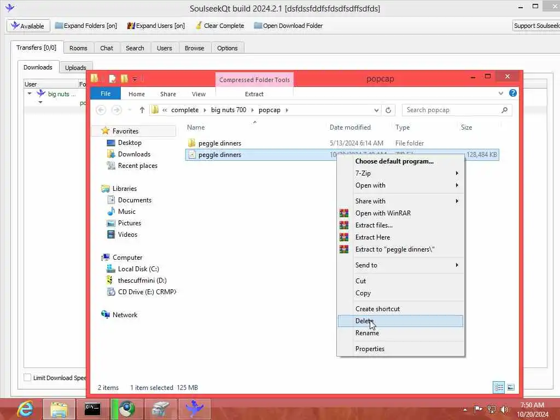This screenshot has height=420, width=560.
Task: Open Quick Access Toolbar customize dropdown
Action: click(135, 79)
